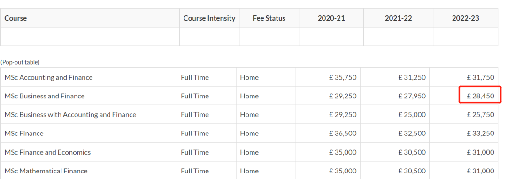Click the Fee Status column header
The height and width of the screenshot is (179, 507).
pyautogui.click(x=269, y=18)
